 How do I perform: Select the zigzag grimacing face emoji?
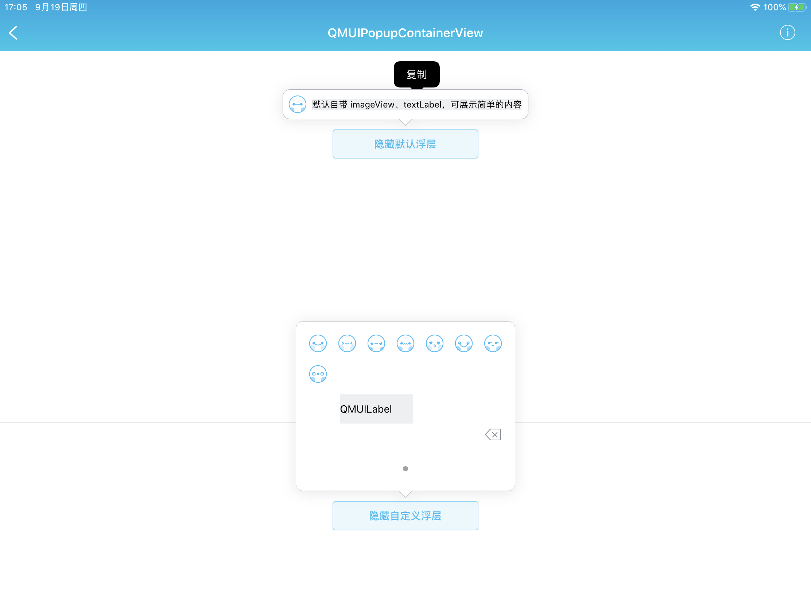coord(405,343)
